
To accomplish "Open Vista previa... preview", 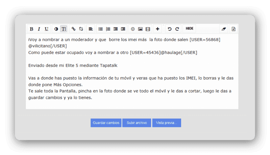I will click(x=167, y=123).
